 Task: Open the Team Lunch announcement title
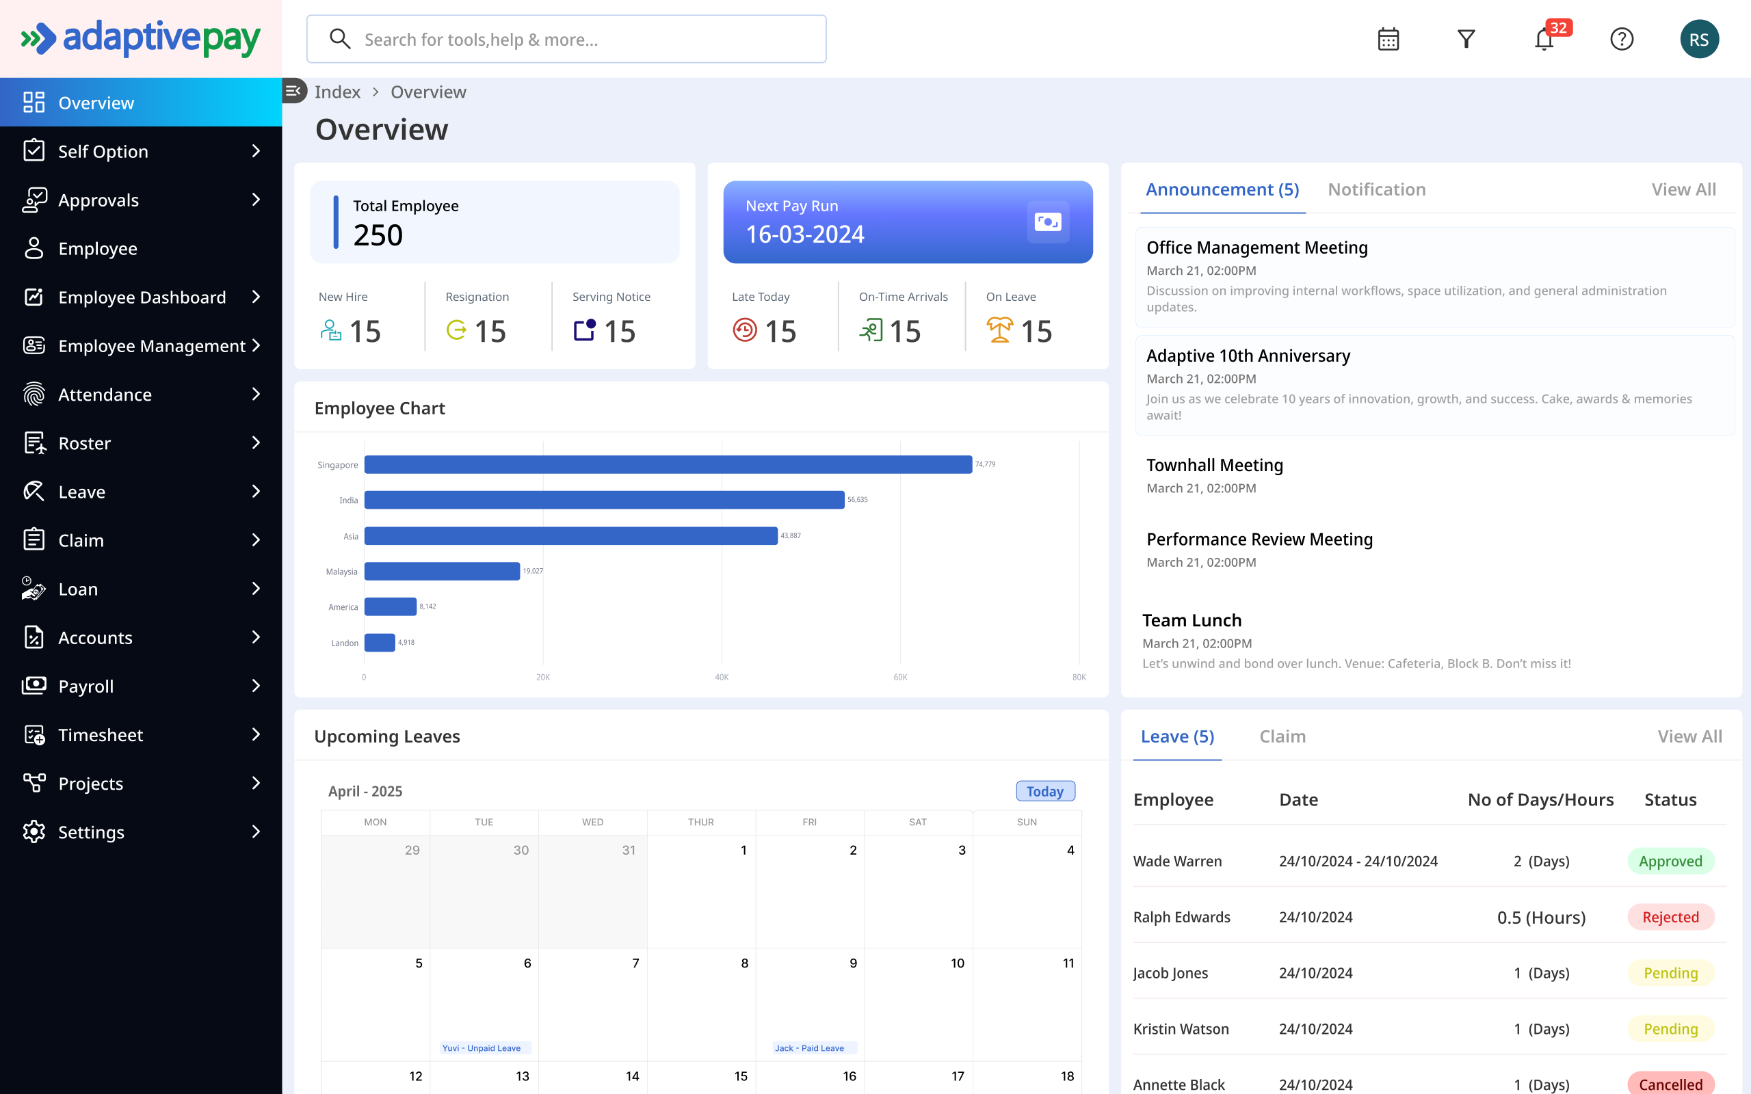point(1192,620)
